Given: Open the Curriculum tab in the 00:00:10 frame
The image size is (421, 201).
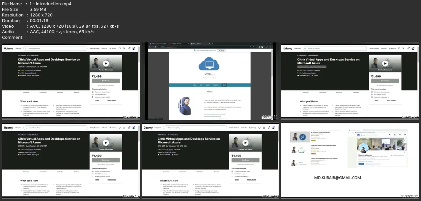Looking at the screenshot, I should tap(43, 92).
